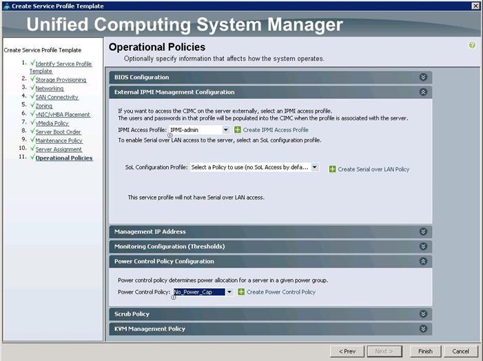
Task: Click Create Power Control Policy link
Action: pos(281,292)
